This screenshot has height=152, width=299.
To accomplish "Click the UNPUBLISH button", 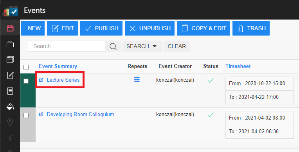I will point(149,28).
